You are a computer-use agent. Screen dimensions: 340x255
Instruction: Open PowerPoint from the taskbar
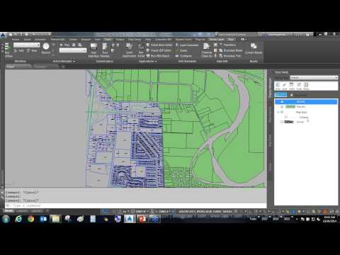(x=142, y=219)
